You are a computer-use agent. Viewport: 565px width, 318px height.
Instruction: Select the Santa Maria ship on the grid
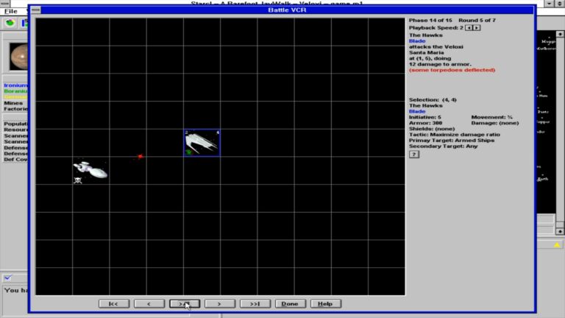[x=90, y=169]
